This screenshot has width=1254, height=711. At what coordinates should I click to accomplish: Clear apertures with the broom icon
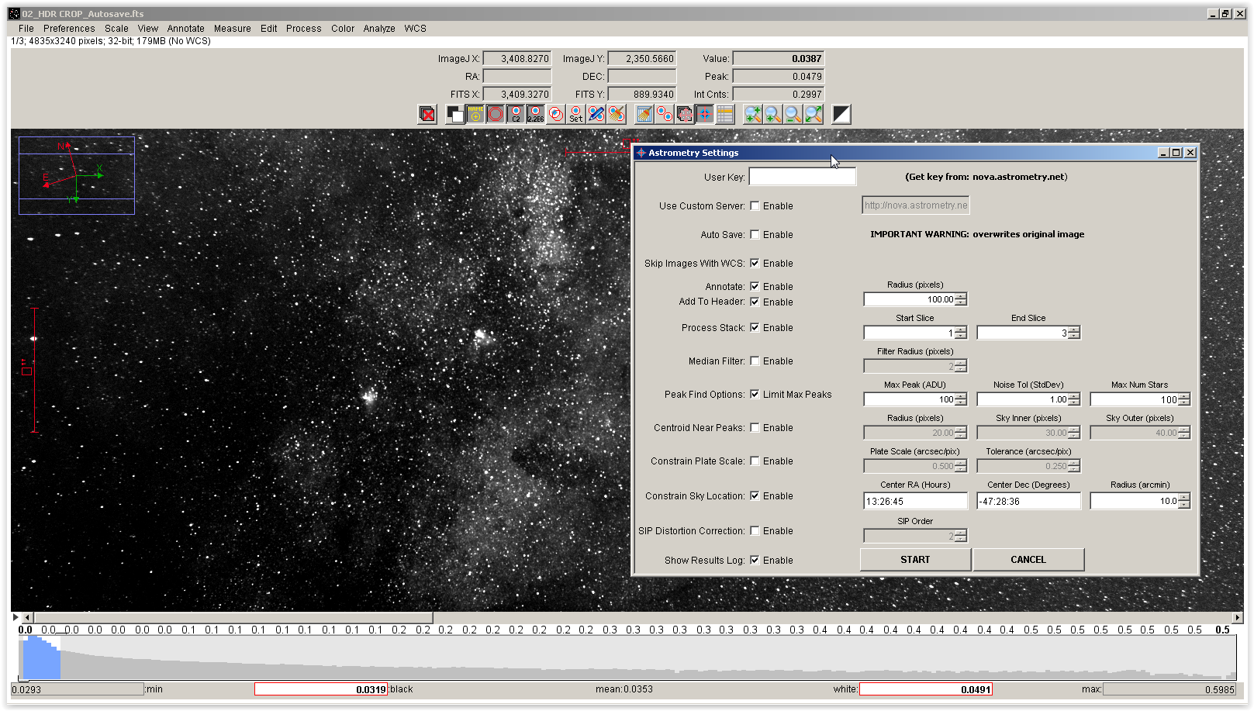click(x=617, y=115)
